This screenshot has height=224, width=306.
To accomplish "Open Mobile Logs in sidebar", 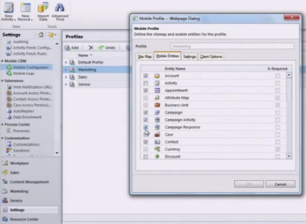I will click(x=21, y=73).
